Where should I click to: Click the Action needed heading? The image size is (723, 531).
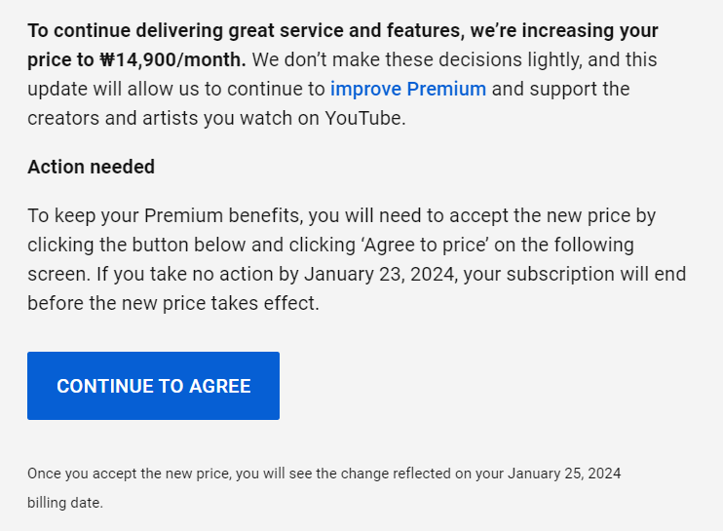pyautogui.click(x=91, y=167)
